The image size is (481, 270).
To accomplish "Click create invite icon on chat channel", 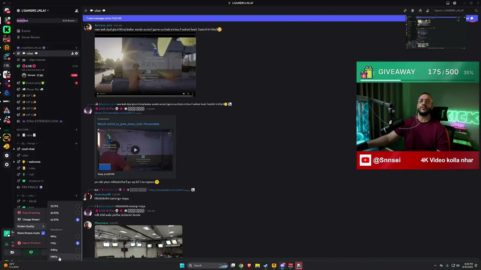I will coord(73,53).
